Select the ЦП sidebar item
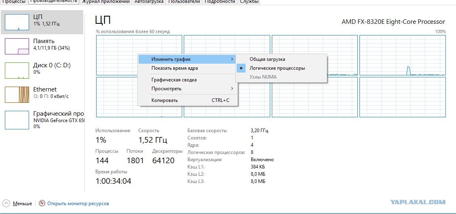This screenshot has width=456, height=214. 42,22
